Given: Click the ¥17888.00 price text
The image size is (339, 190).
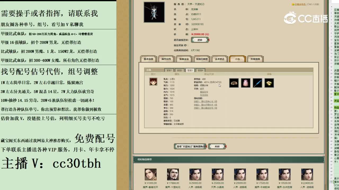Looking at the screenshot, I should pyautogui.click(x=173, y=183).
